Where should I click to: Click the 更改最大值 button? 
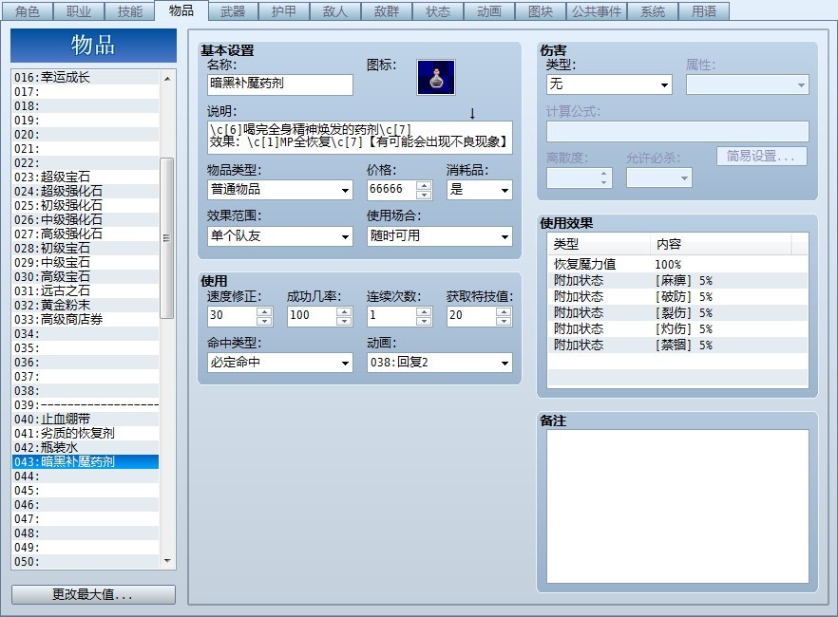90,593
